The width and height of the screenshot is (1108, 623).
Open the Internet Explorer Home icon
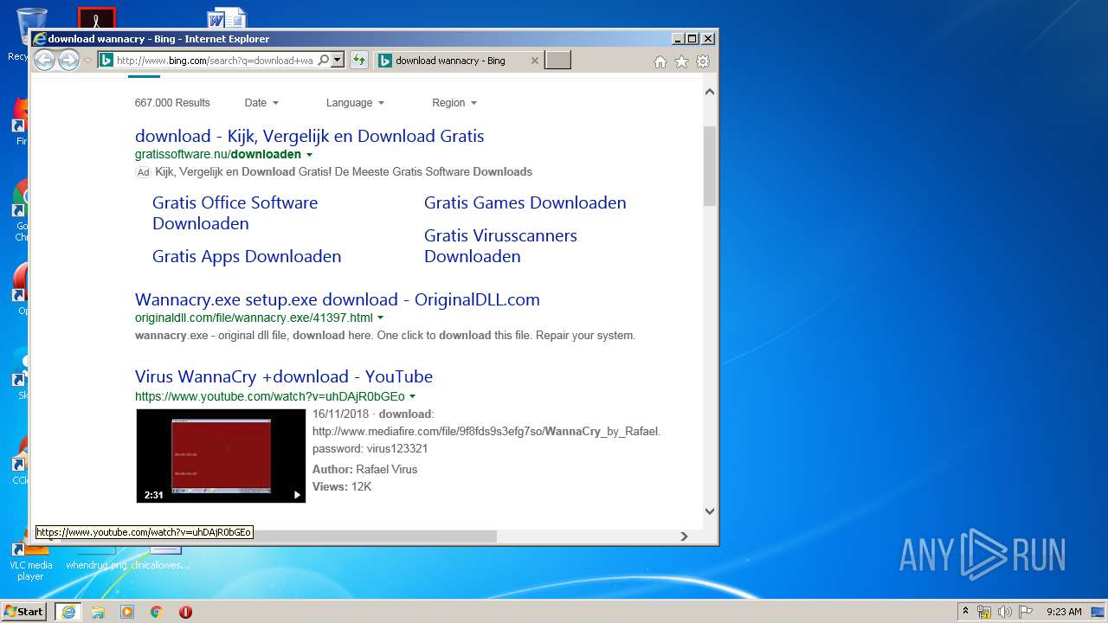(660, 61)
